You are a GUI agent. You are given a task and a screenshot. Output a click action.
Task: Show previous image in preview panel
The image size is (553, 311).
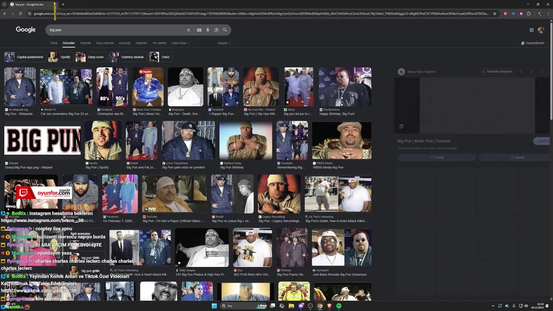click(x=521, y=72)
